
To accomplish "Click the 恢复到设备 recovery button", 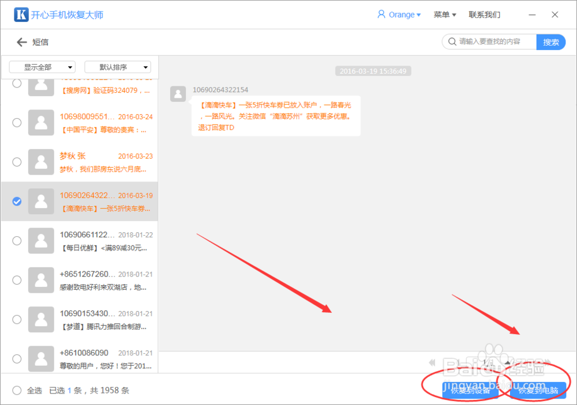I will 471,390.
